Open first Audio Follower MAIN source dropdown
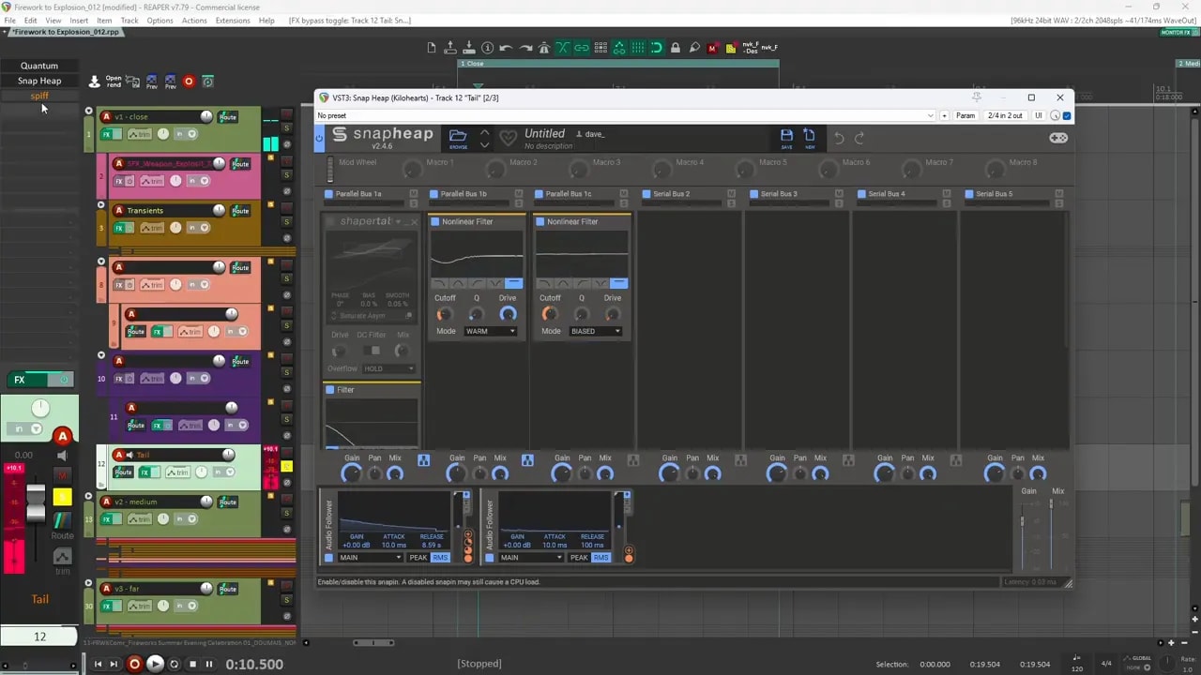 [370, 558]
